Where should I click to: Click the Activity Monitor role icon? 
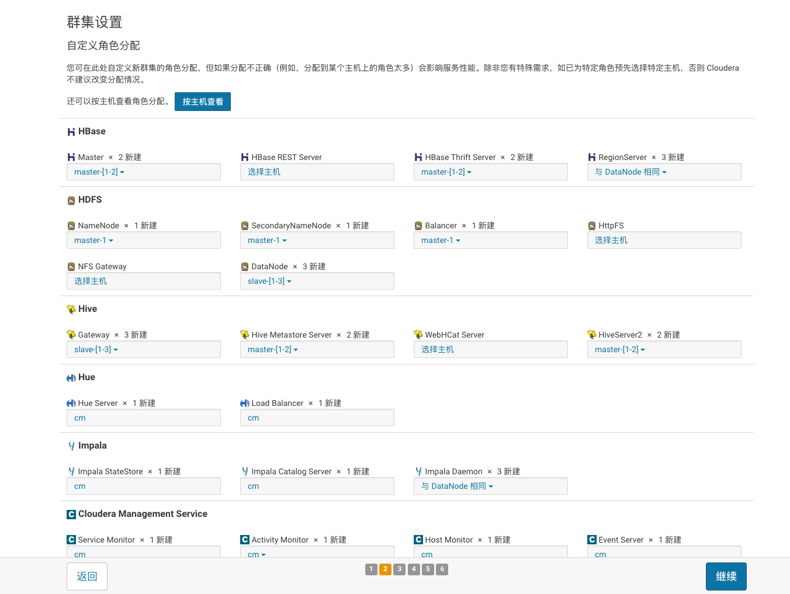[x=245, y=540]
